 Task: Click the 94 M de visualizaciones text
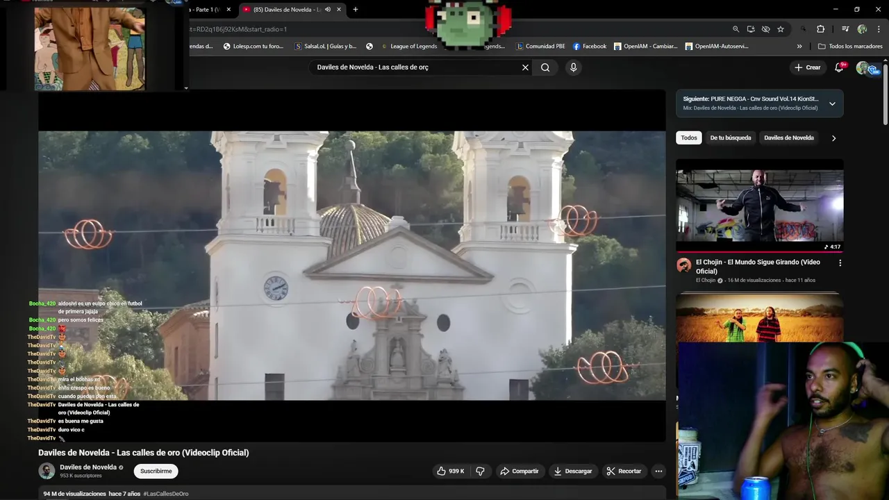[74, 494]
